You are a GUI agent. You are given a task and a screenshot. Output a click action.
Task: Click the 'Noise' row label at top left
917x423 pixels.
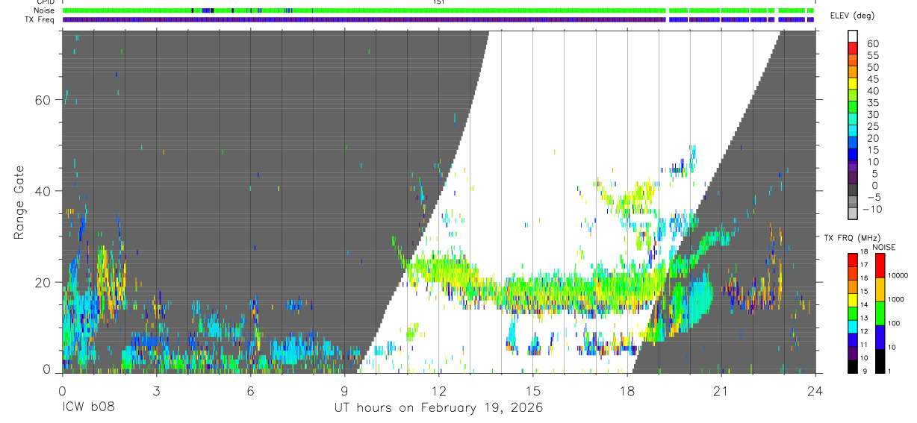[x=44, y=10]
